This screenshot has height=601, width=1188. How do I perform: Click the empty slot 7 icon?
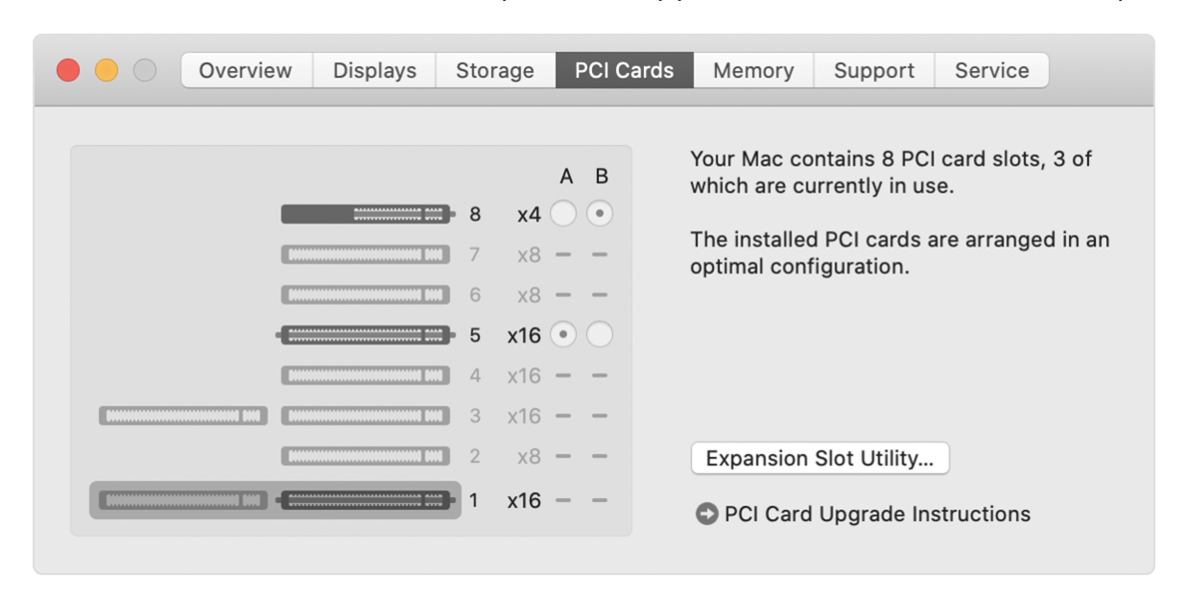[366, 254]
